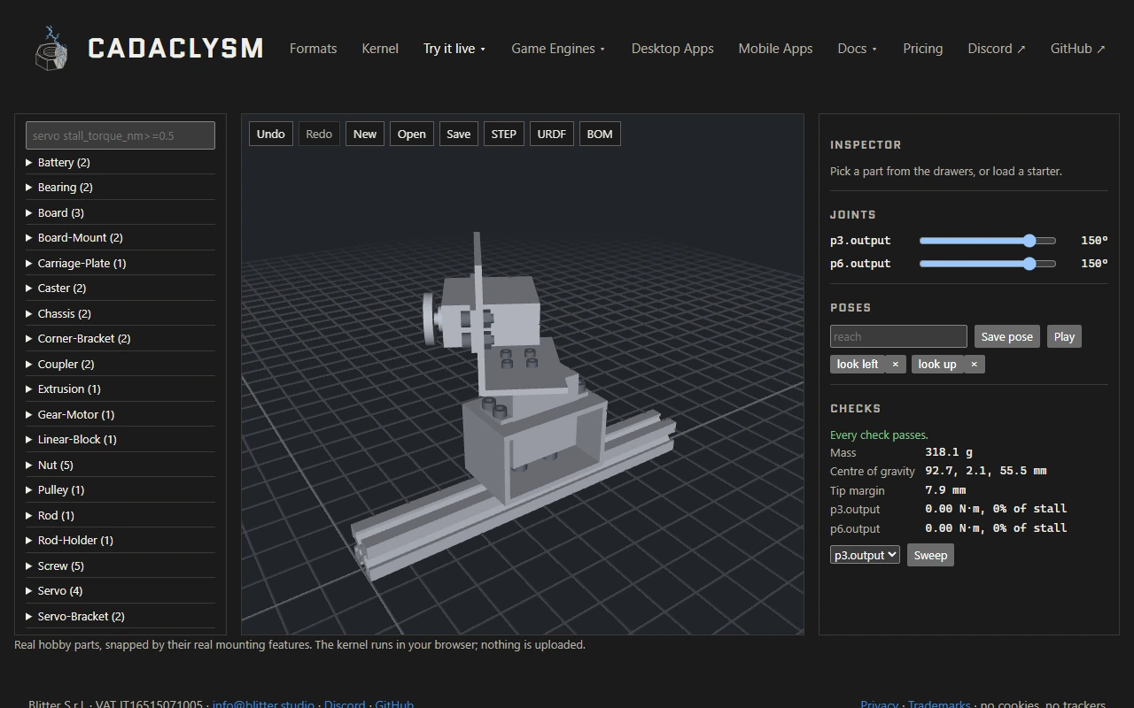The width and height of the screenshot is (1134, 708).
Task: Expand the Battery (2) drawer
Action: [120, 162]
